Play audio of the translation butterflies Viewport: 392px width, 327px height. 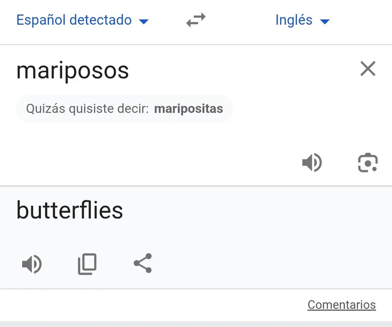click(32, 264)
